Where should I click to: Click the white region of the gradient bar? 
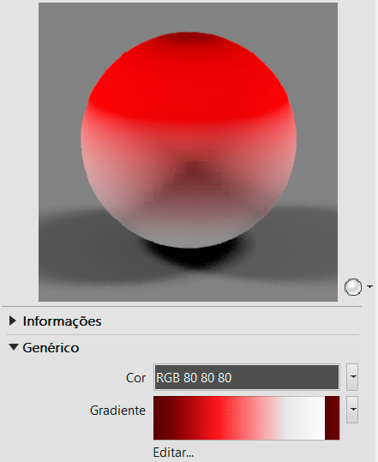pyautogui.click(x=303, y=418)
